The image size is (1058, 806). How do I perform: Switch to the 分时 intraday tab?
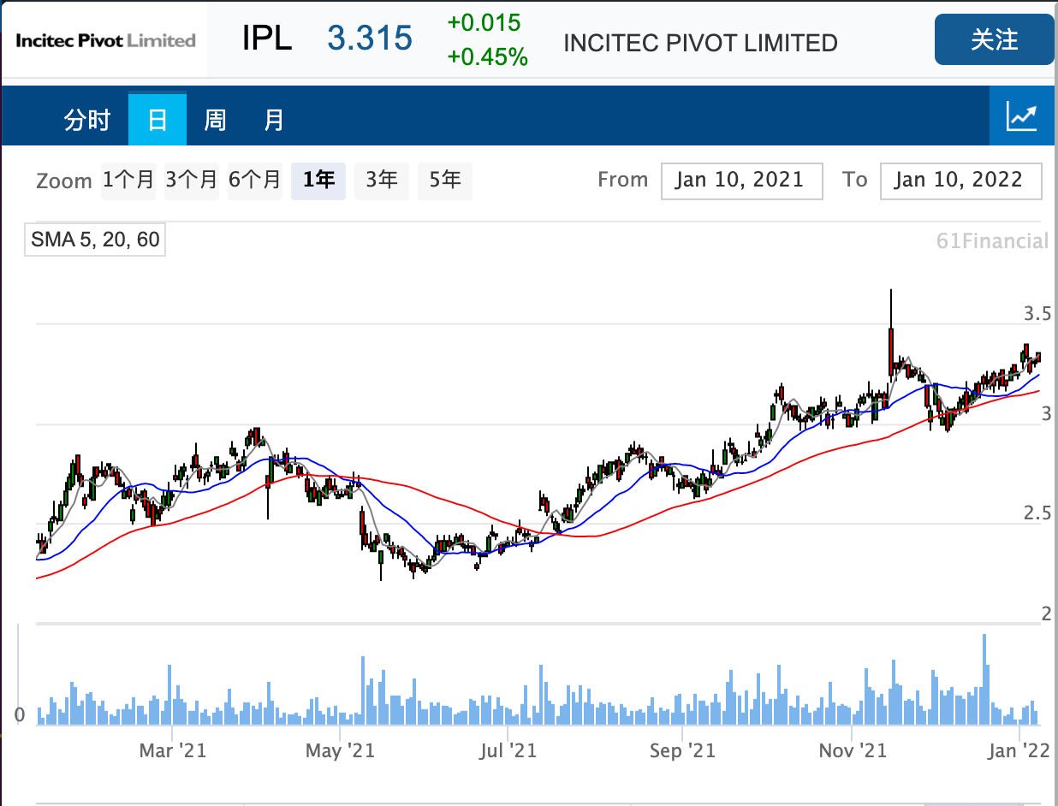pyautogui.click(x=87, y=120)
